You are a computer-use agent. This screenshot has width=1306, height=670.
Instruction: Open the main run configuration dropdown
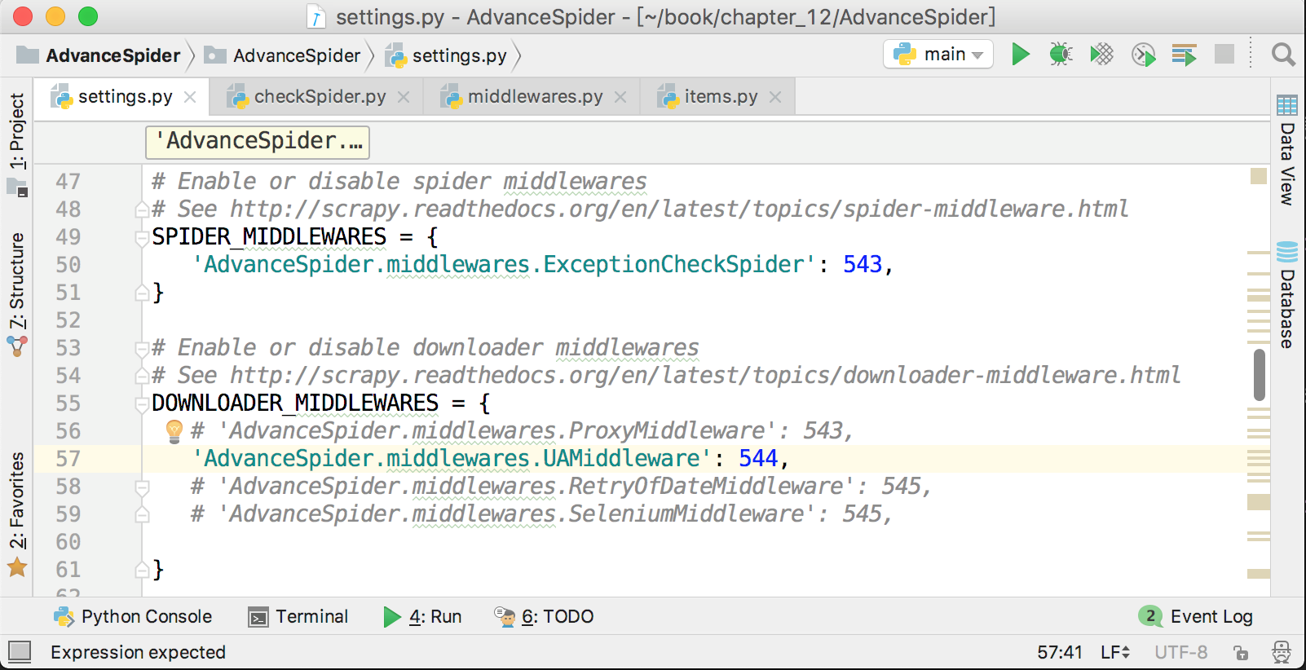(938, 55)
